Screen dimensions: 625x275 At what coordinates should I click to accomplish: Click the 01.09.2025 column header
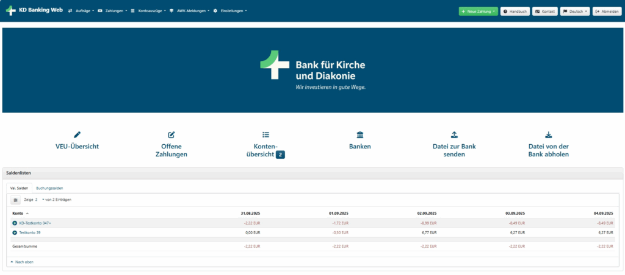coord(338,214)
